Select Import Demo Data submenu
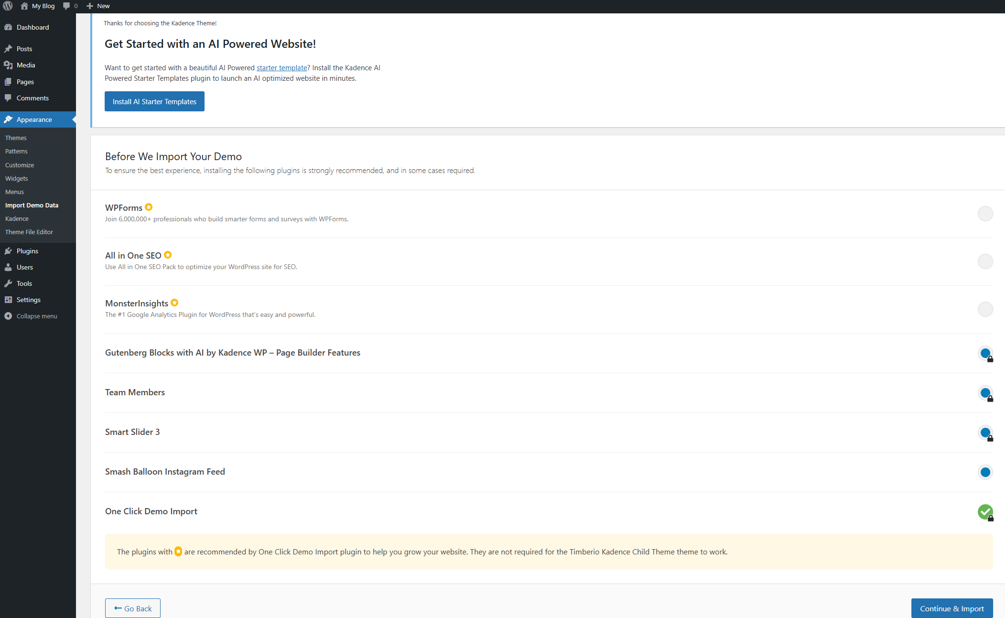1005x618 pixels. [x=32, y=205]
